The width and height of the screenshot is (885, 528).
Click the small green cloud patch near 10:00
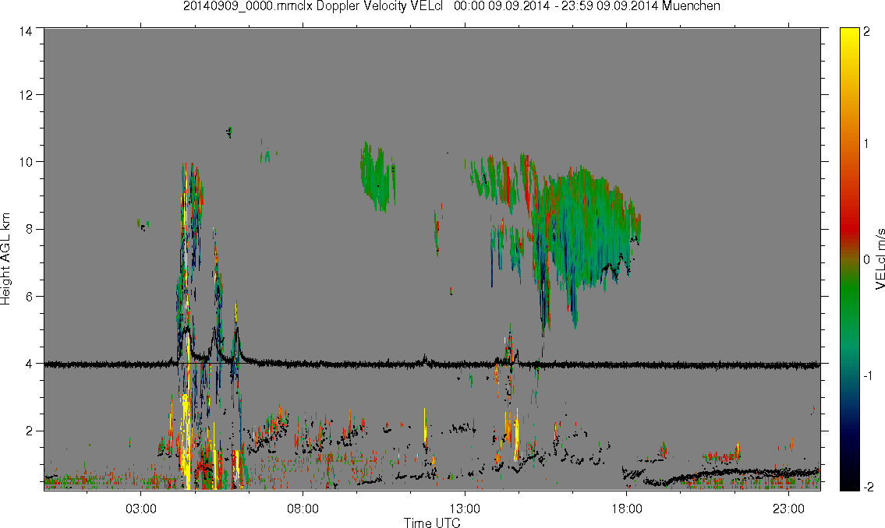(x=377, y=176)
